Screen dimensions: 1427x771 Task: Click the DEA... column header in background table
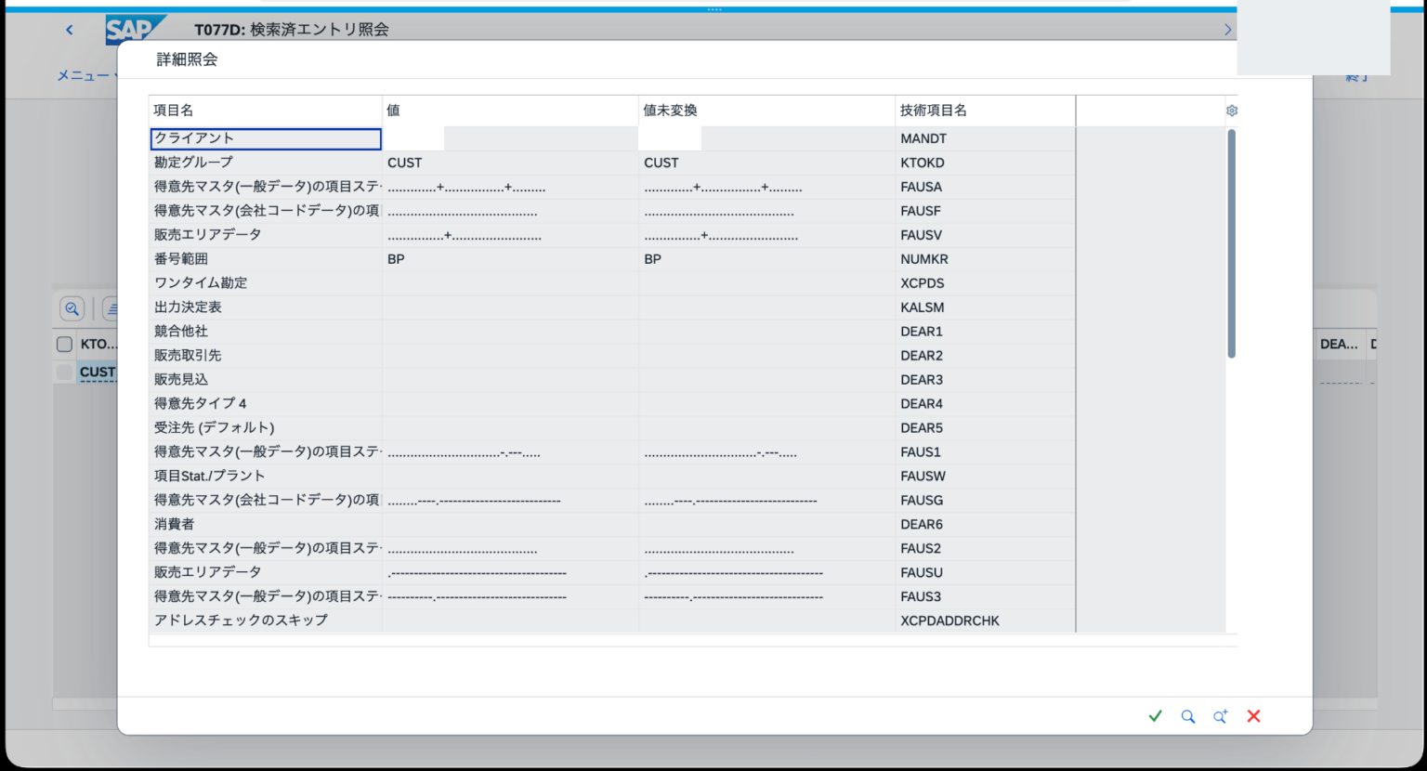pos(1339,344)
